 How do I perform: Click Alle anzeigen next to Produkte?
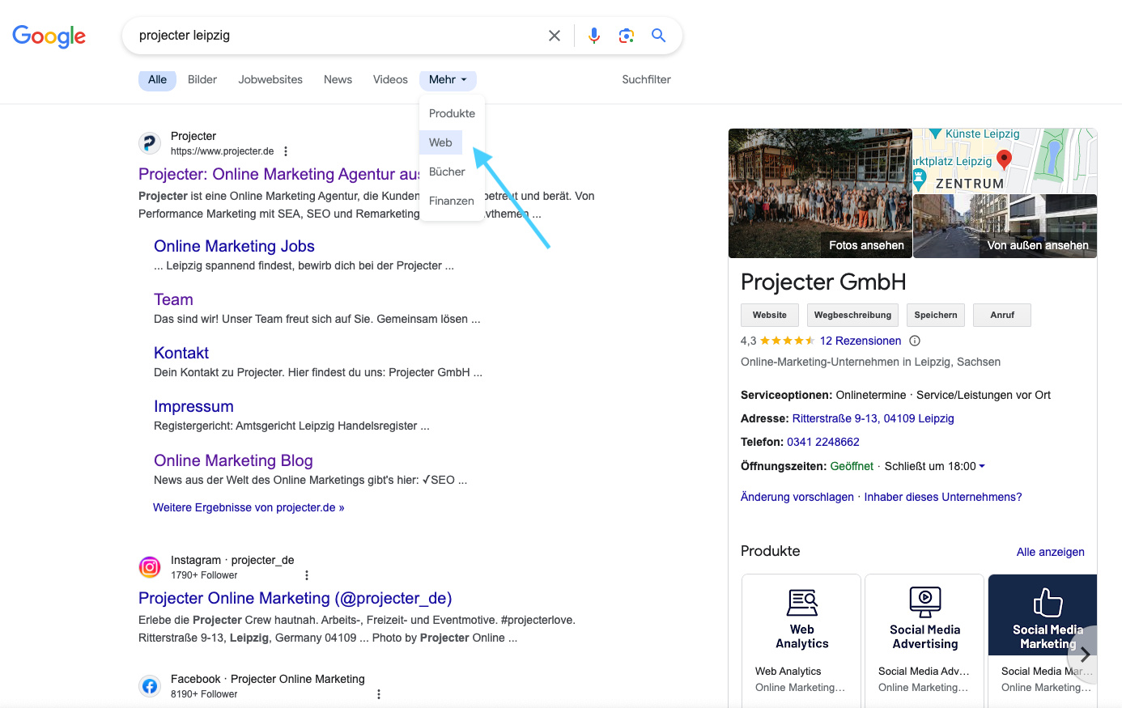(x=1050, y=552)
